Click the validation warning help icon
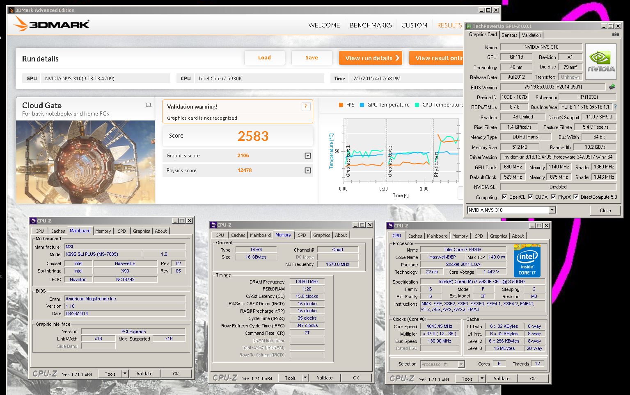The image size is (630, 395). point(306,107)
